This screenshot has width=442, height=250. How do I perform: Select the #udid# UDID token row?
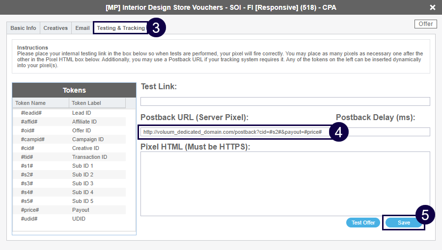(69, 219)
